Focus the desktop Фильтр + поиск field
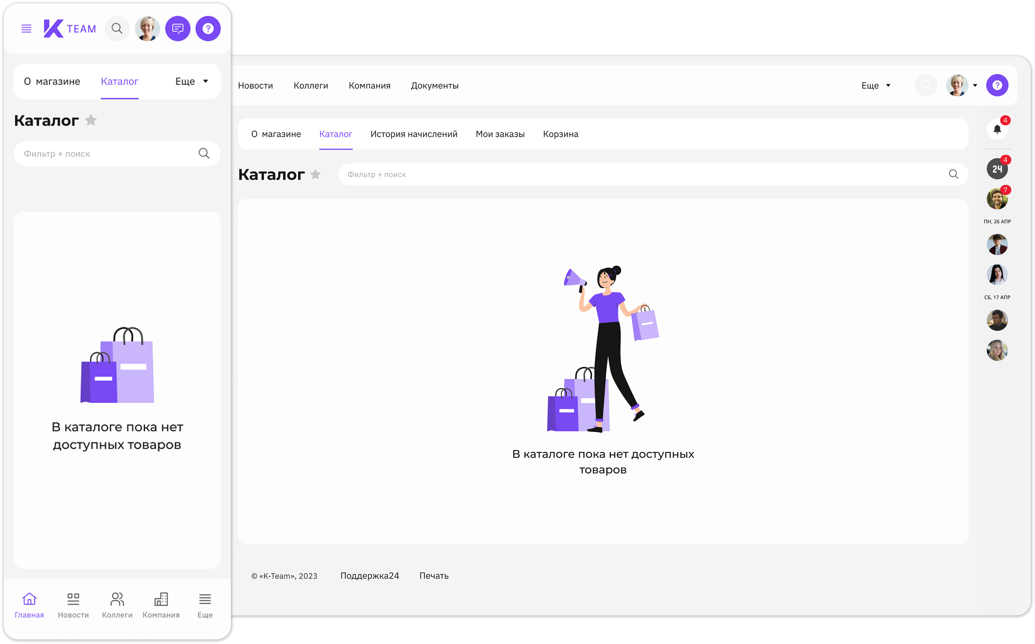The height and width of the screenshot is (644, 1035). pos(653,174)
